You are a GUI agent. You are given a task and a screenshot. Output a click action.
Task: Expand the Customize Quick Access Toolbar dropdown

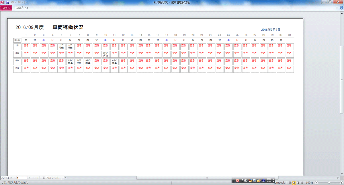[26, 2]
